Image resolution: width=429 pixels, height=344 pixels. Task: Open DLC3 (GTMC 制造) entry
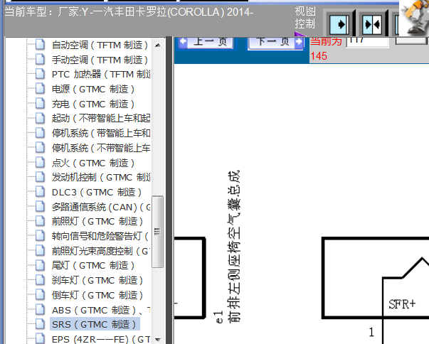[x=97, y=193]
